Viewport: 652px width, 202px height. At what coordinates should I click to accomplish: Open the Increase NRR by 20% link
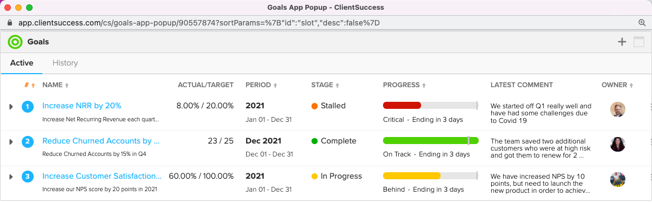82,106
